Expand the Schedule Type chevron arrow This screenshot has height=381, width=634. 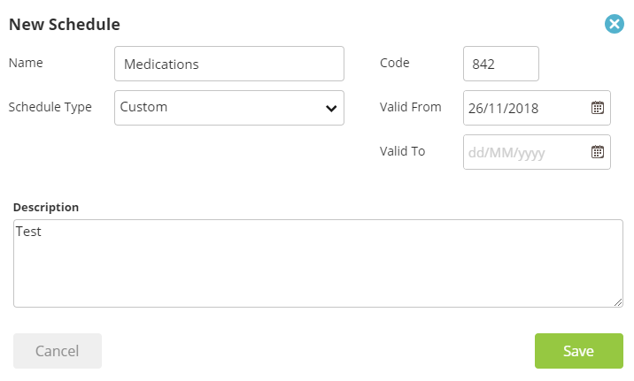331,108
